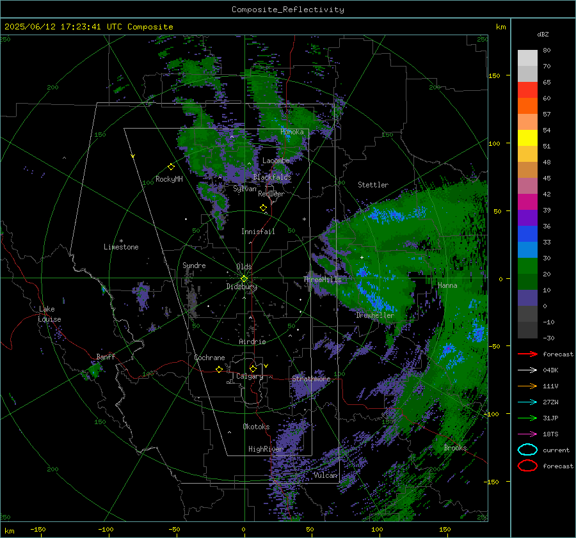Click the orange 111V arrow icon

coord(527,386)
